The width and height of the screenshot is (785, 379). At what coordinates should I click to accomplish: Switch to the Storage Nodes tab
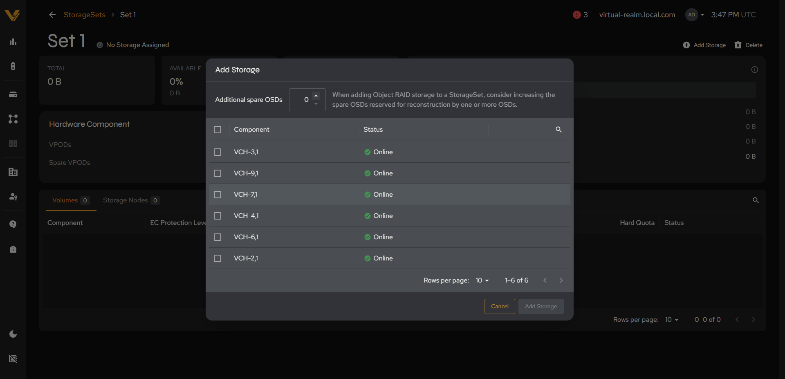coord(131,200)
